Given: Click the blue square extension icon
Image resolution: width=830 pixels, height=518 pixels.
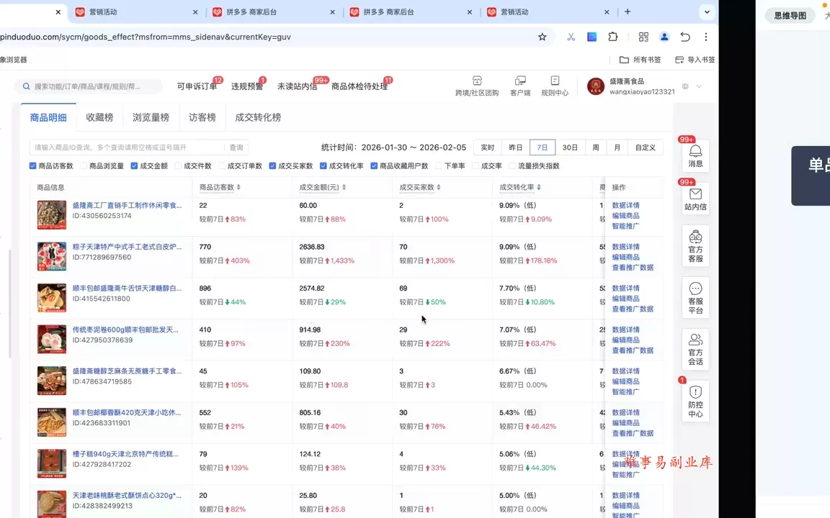Looking at the screenshot, I should pos(592,37).
